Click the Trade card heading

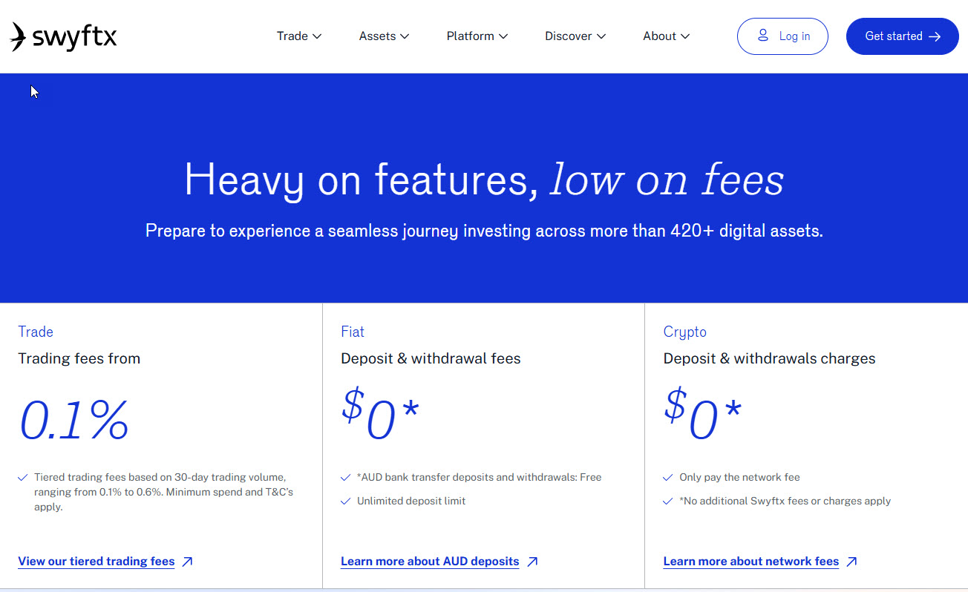36,332
